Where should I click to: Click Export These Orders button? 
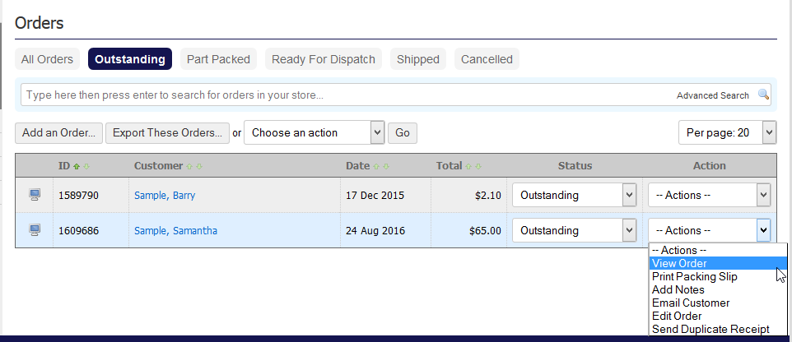pos(167,132)
